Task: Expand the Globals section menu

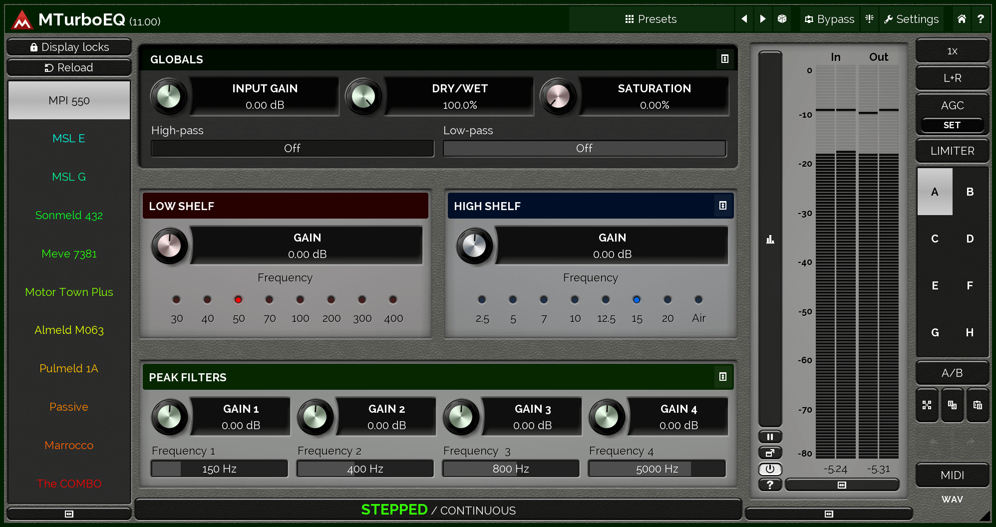Action: (724, 59)
